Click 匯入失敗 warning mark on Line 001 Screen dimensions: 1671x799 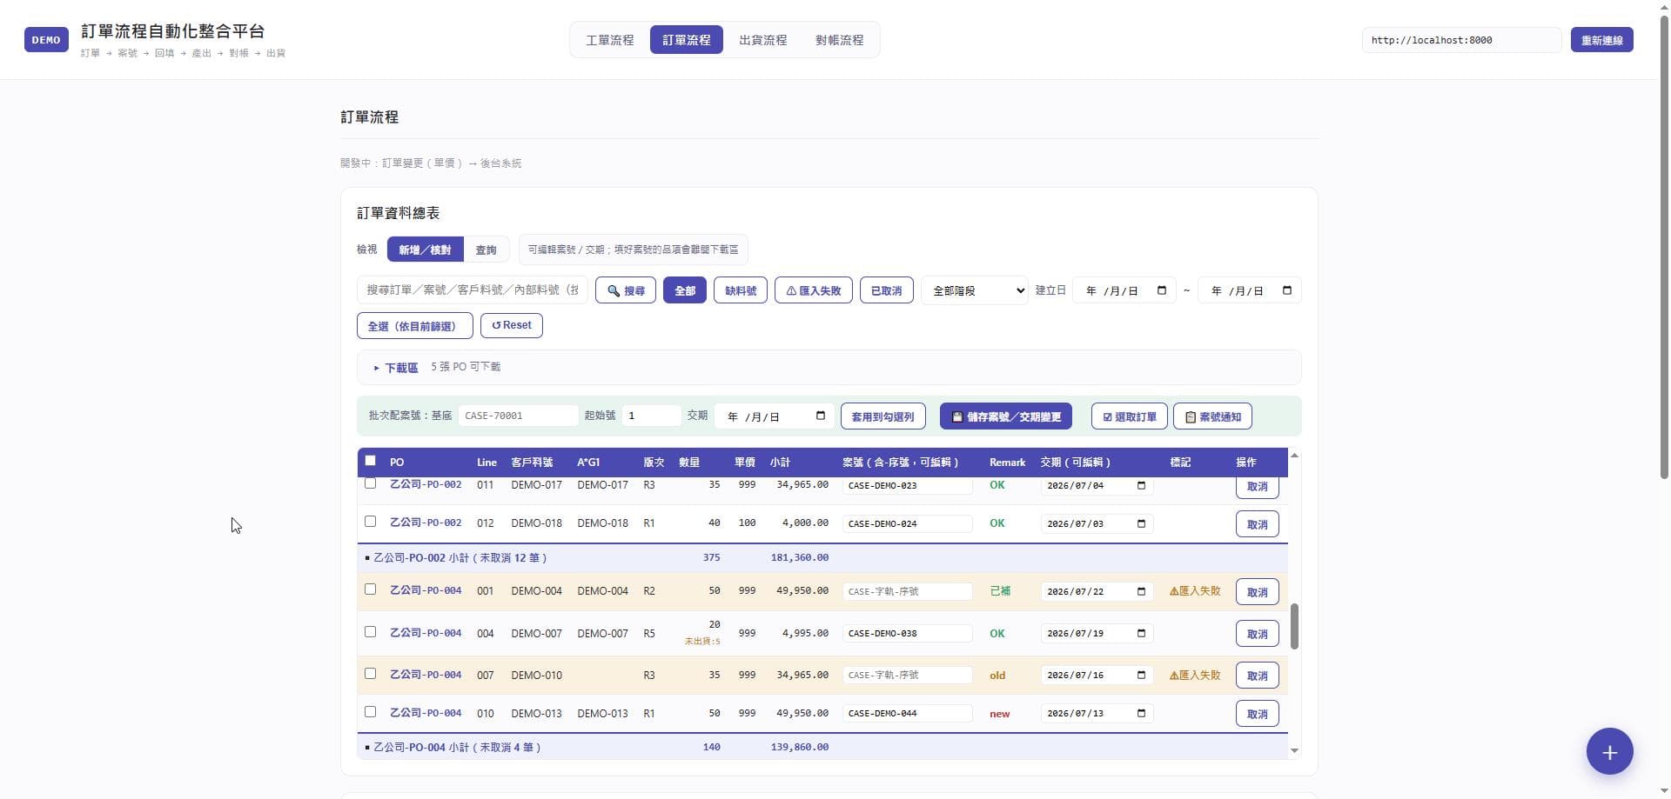pyautogui.click(x=1195, y=591)
